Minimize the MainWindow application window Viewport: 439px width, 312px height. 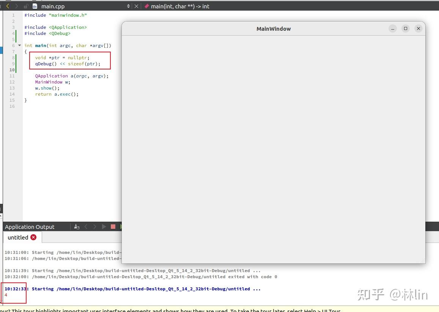click(x=393, y=28)
